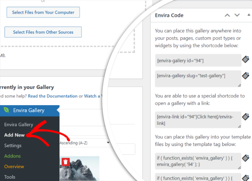This screenshot has width=252, height=181.
Task: Collapse the Envira Code panel with triangle toggle
Action: point(249,15)
